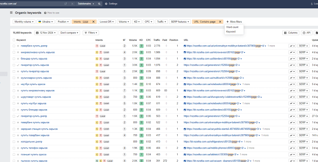Image resolution: width=318 pixels, height=162 pixels.
Task: Open the Position filter dropdown
Action: click(x=63, y=22)
